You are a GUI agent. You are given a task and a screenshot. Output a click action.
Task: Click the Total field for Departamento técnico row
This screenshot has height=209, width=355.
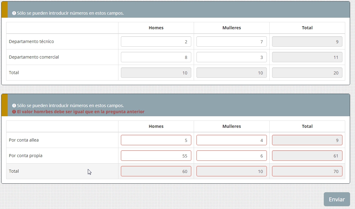click(307, 41)
